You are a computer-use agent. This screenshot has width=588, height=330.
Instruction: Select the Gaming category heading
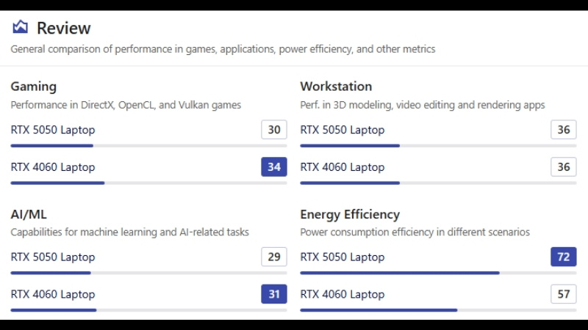[x=33, y=87]
